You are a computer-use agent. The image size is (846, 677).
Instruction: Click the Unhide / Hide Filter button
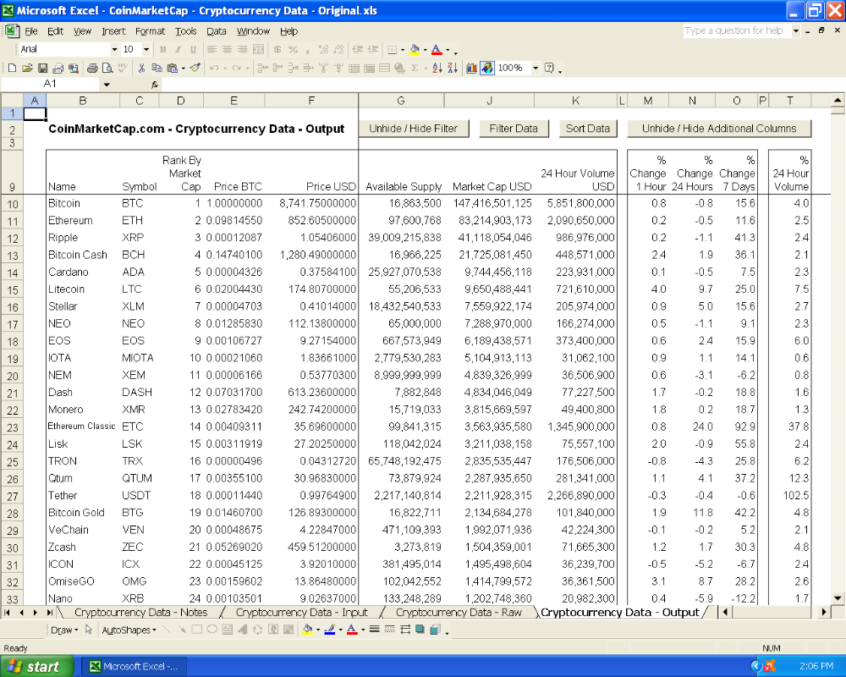(414, 129)
